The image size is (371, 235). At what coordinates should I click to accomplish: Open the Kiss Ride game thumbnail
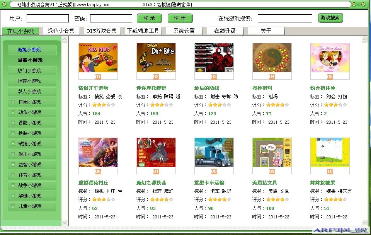click(98, 58)
